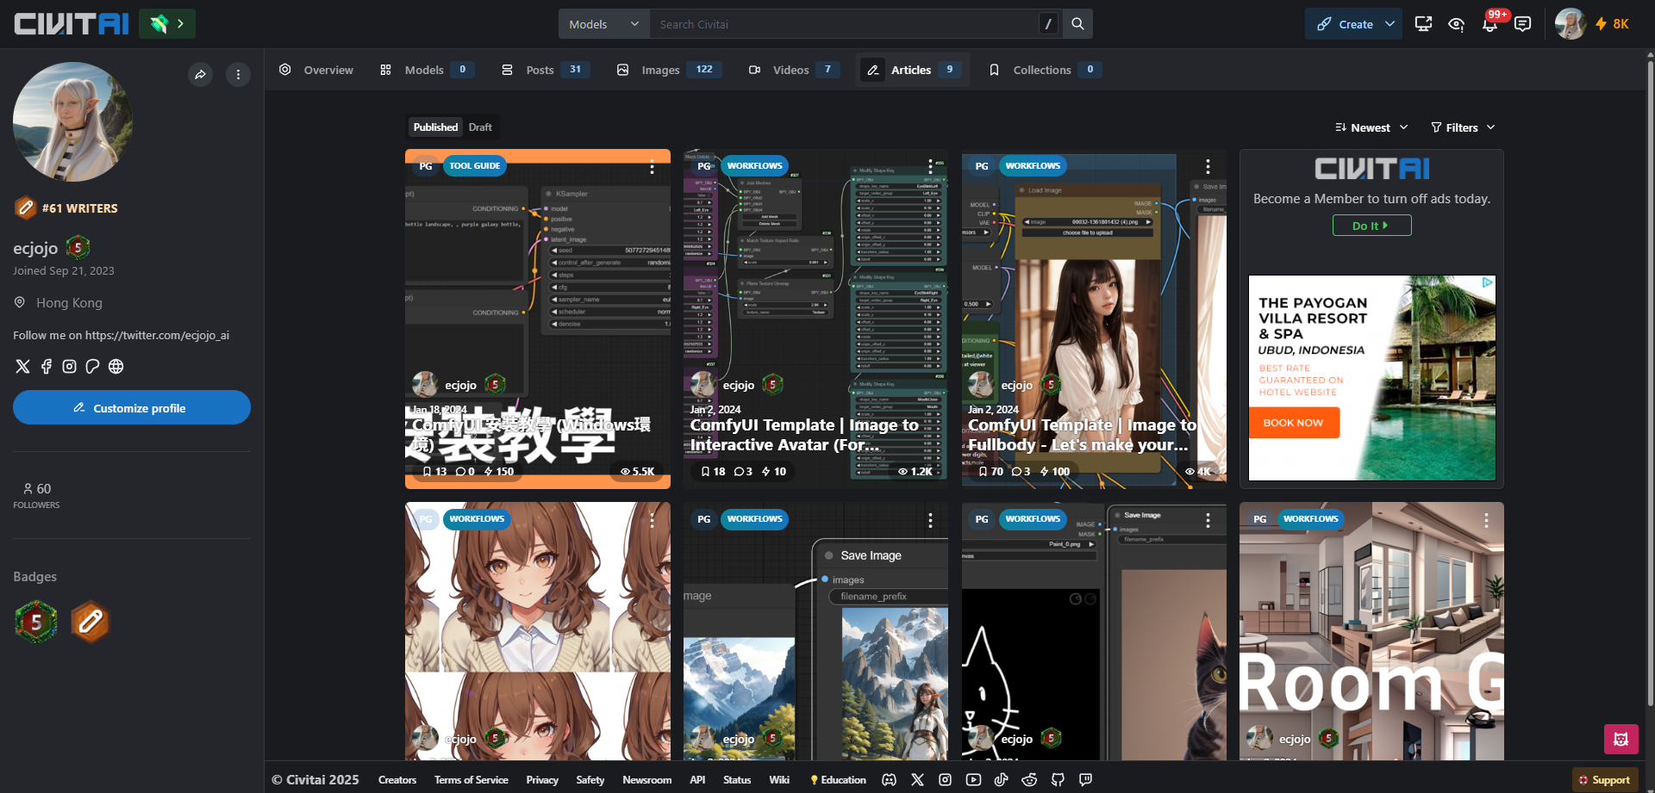Open the Models tab

[427, 70]
